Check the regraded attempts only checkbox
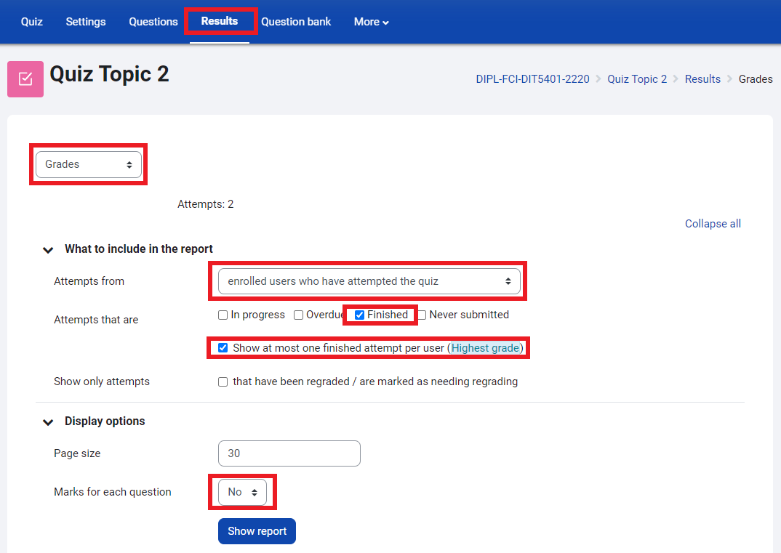Image resolution: width=781 pixels, height=553 pixels. [x=223, y=382]
